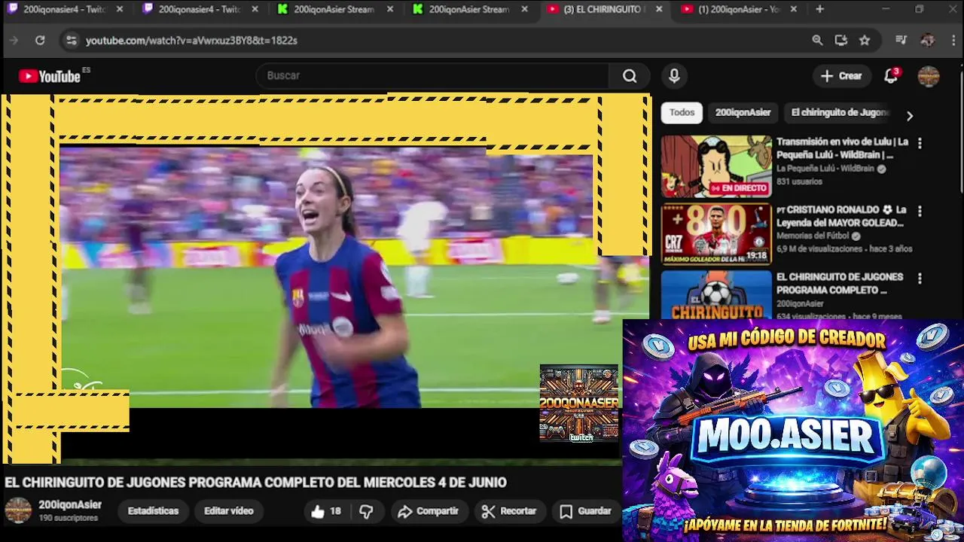Screen dimensions: 964x542
Task: Open the media control icon in Chrome toolbar
Action: pyautogui.click(x=901, y=41)
